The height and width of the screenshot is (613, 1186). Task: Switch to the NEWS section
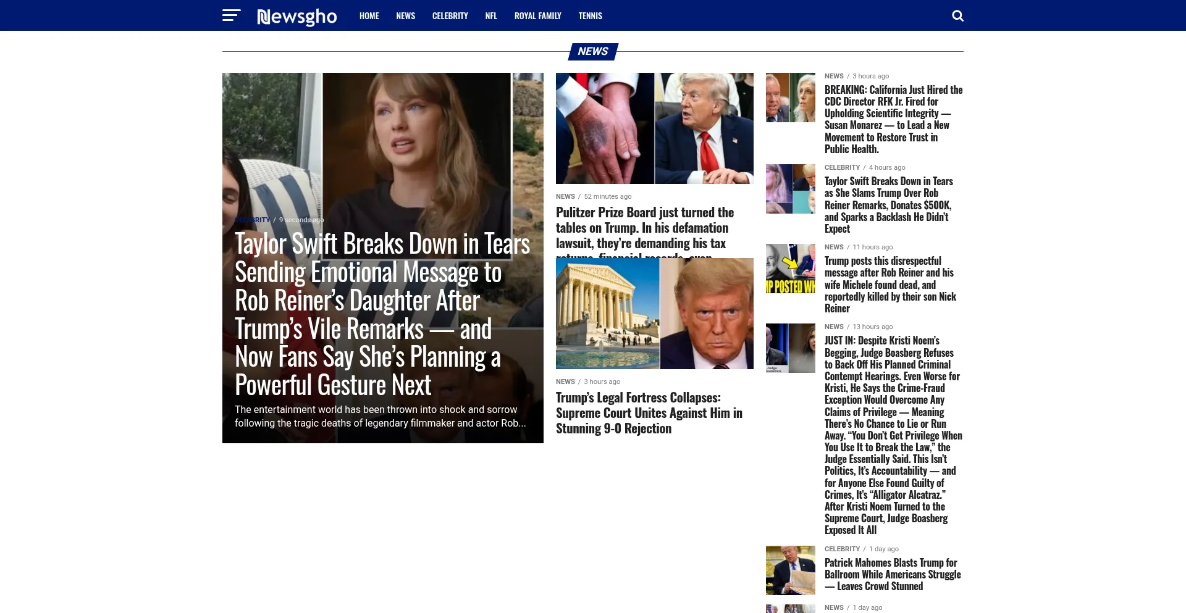406,16
